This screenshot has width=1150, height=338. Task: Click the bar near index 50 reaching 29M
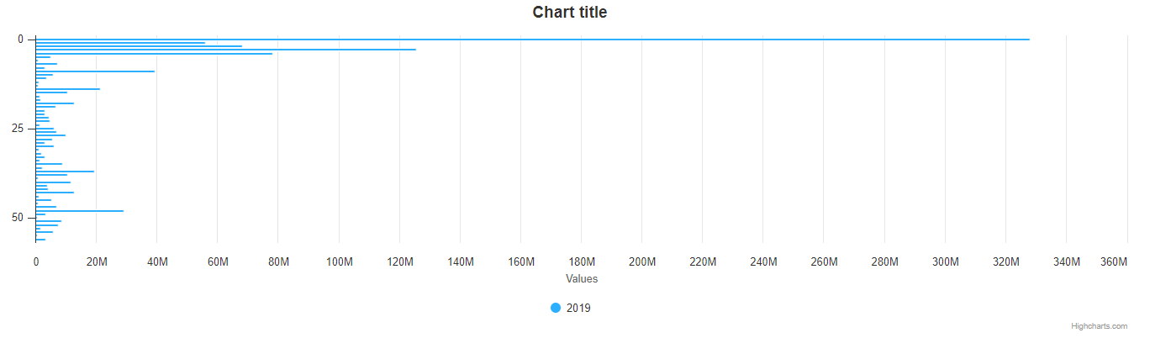[x=79, y=211]
